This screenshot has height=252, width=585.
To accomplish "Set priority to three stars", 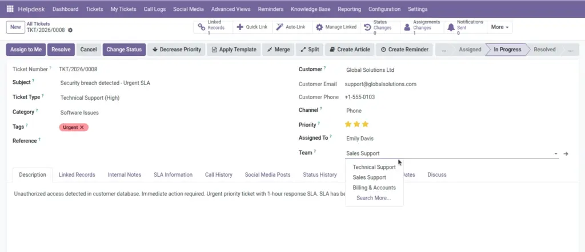I will coord(365,124).
